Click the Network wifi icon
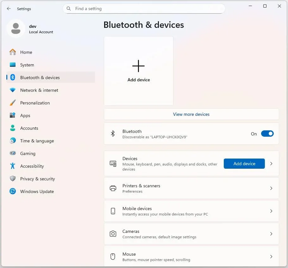 13,90
